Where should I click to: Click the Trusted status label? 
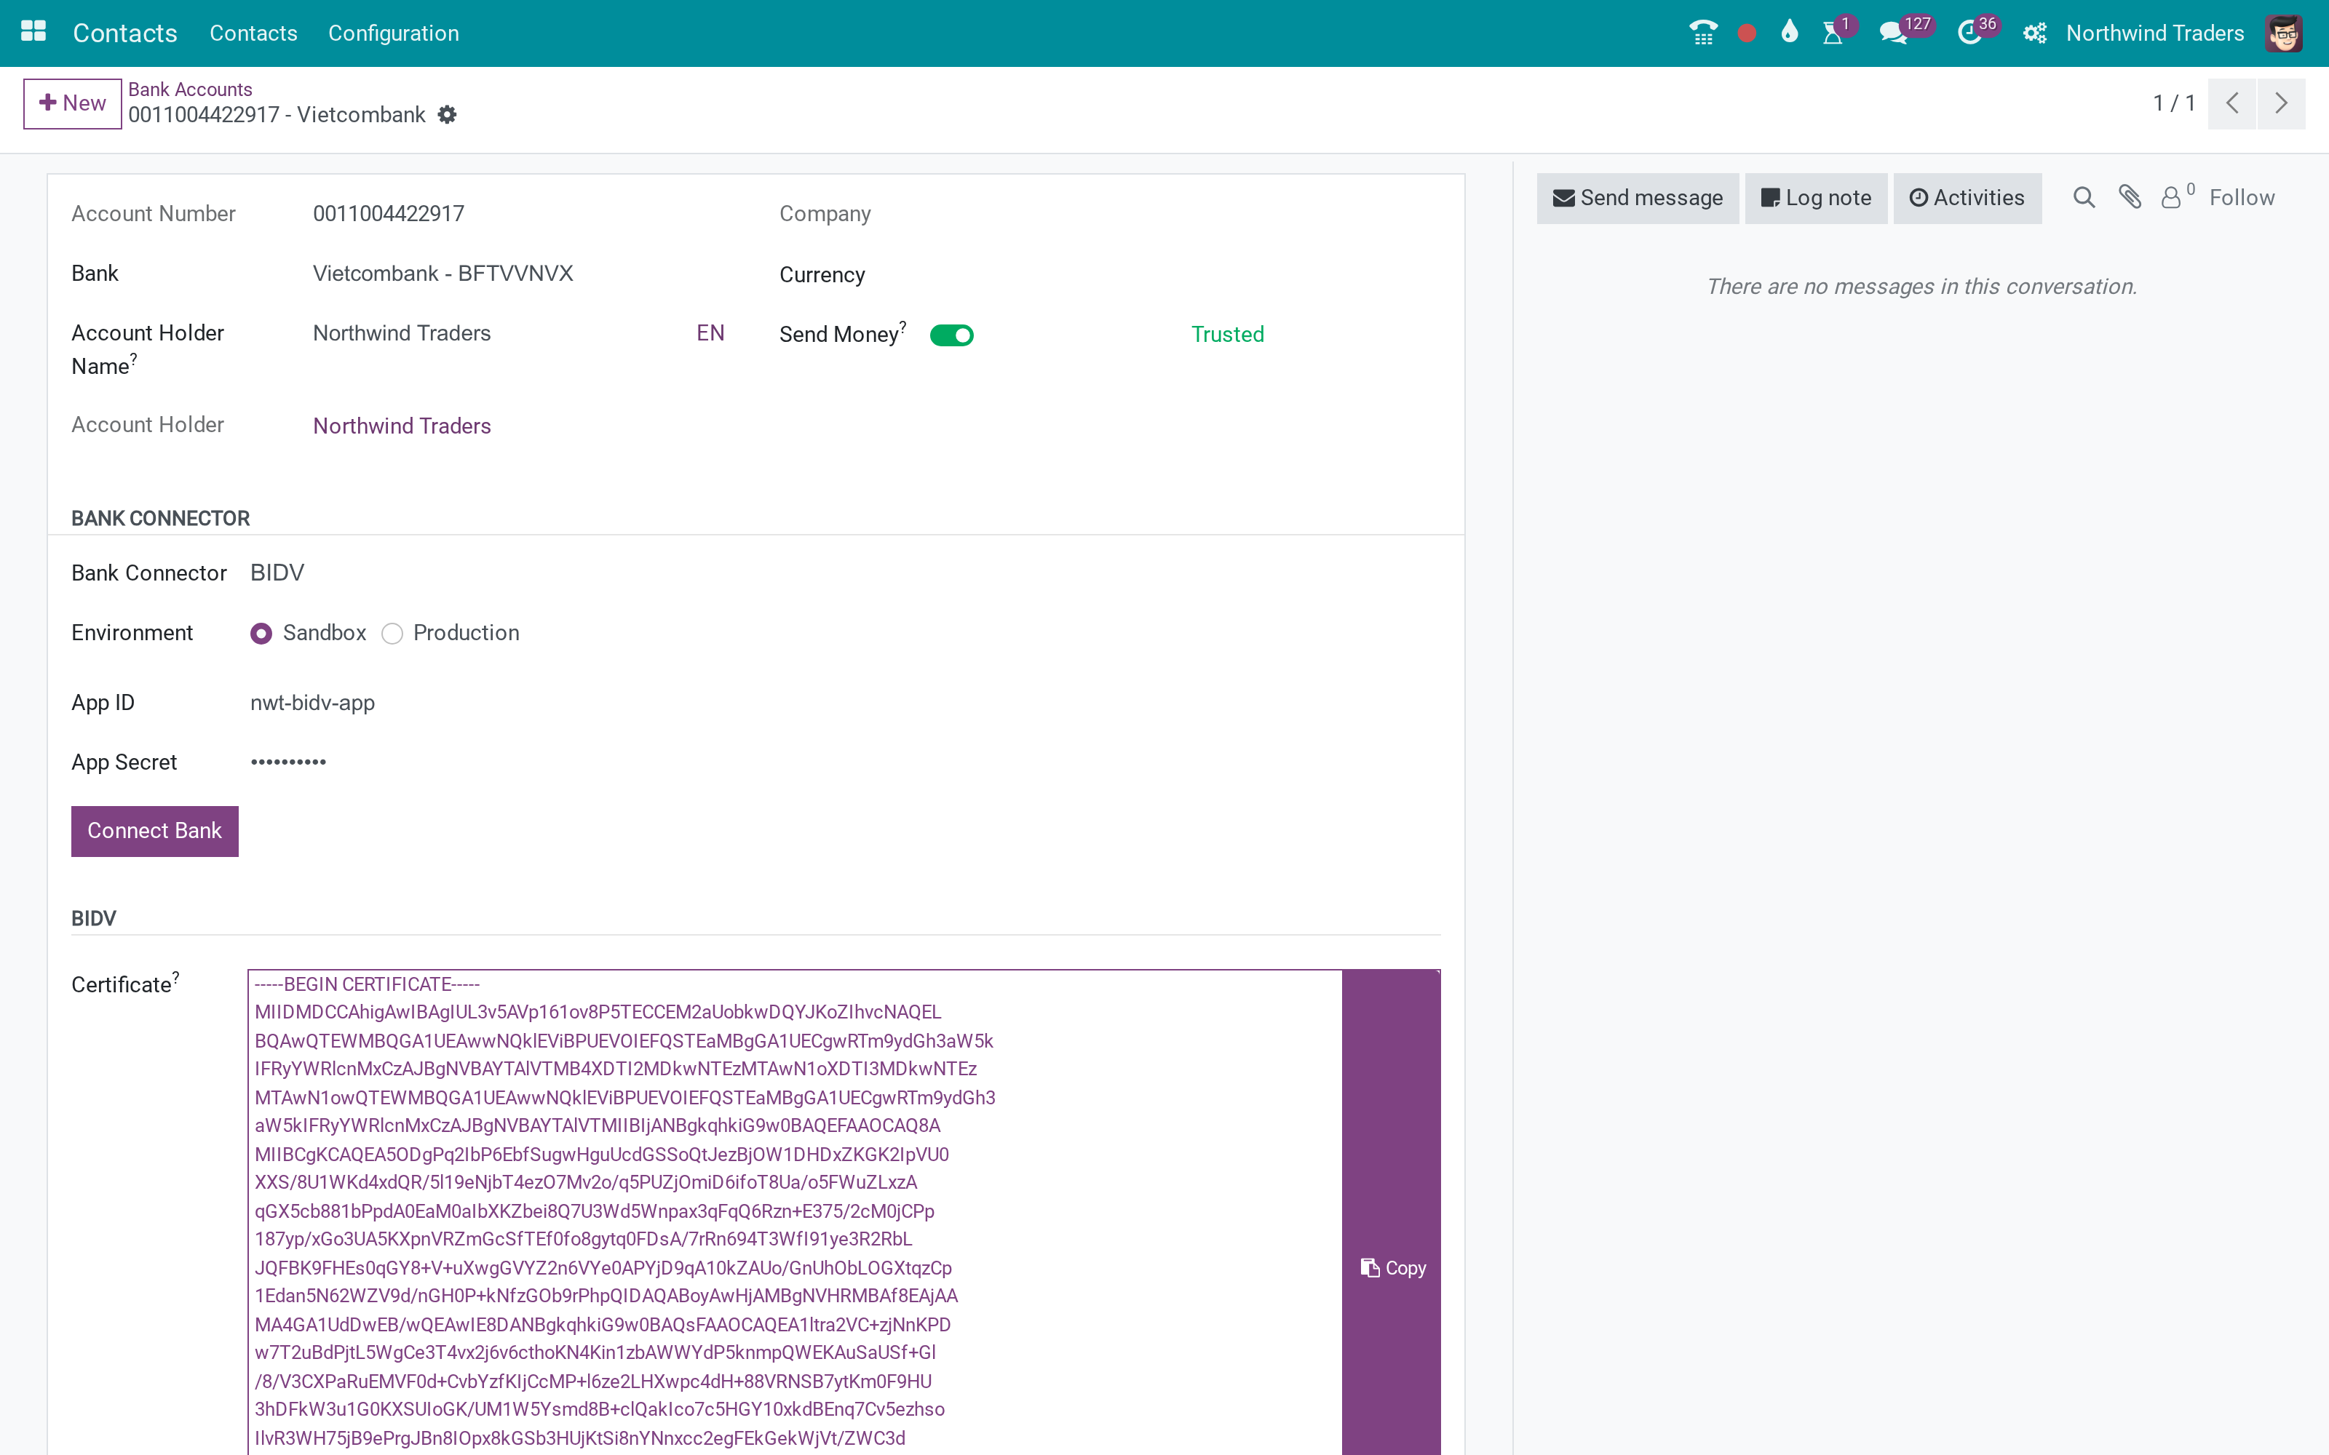click(1227, 334)
